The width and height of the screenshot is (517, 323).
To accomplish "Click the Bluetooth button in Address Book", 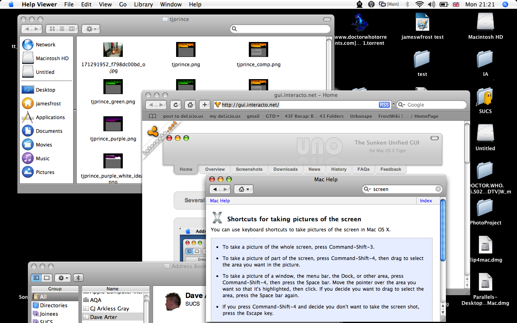I will [x=78, y=278].
